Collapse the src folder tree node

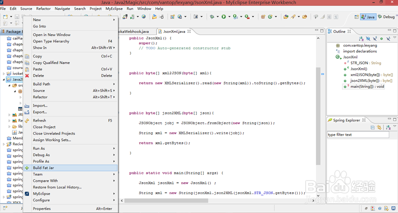coord(9,85)
